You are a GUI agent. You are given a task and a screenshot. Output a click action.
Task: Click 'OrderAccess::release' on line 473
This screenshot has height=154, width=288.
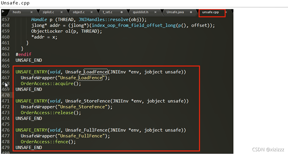point(47,113)
